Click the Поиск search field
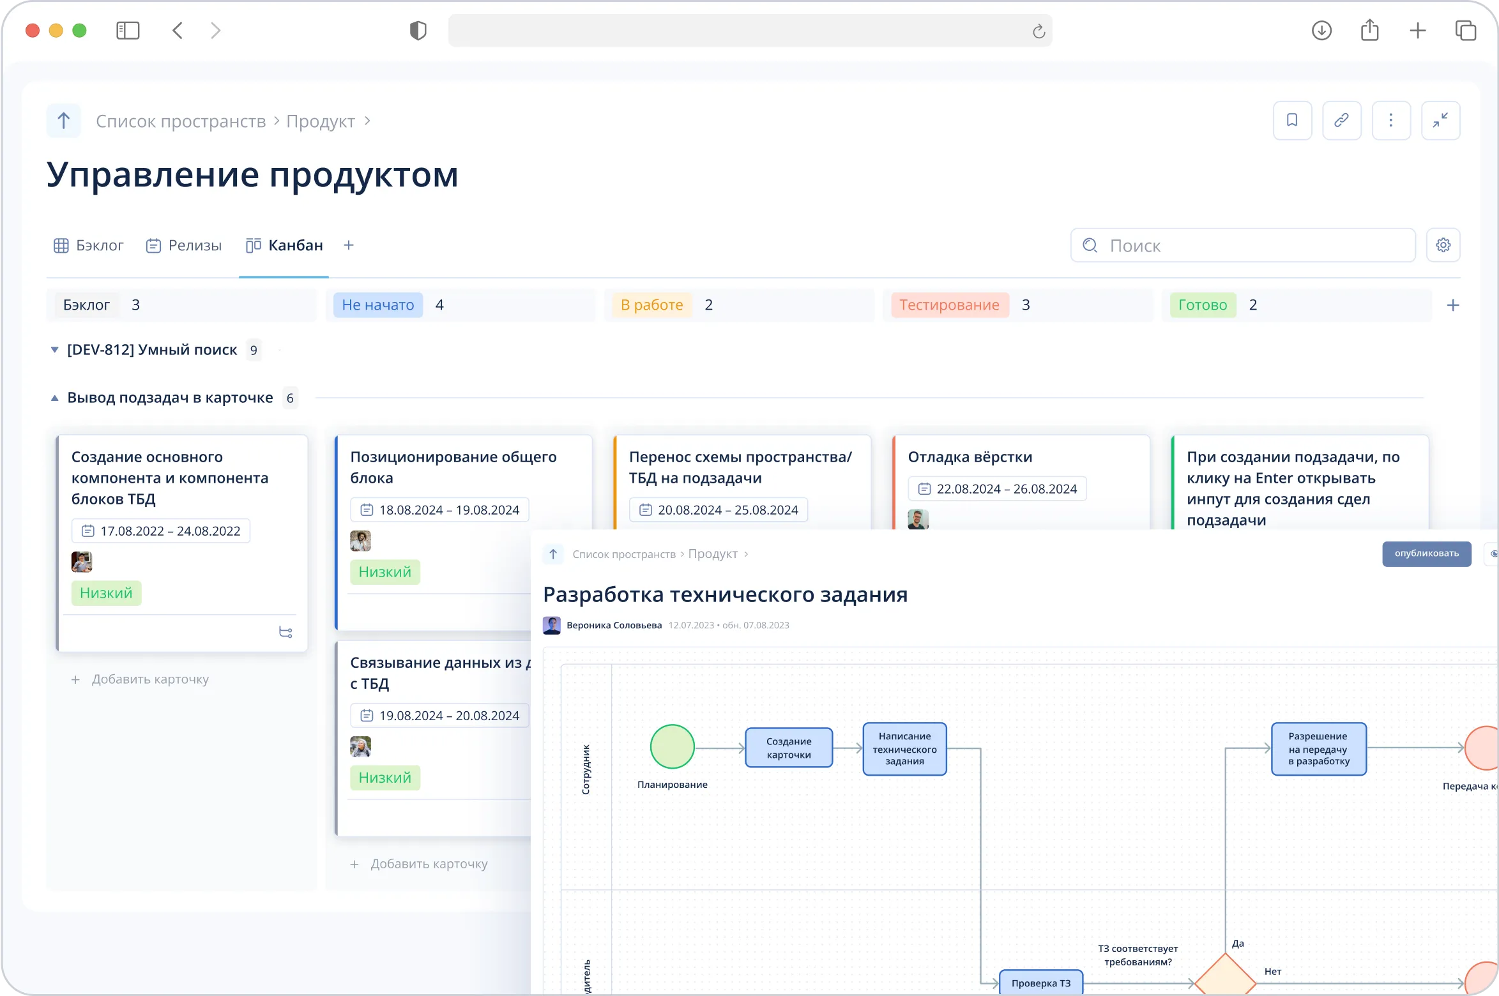1499x996 pixels. (1242, 245)
